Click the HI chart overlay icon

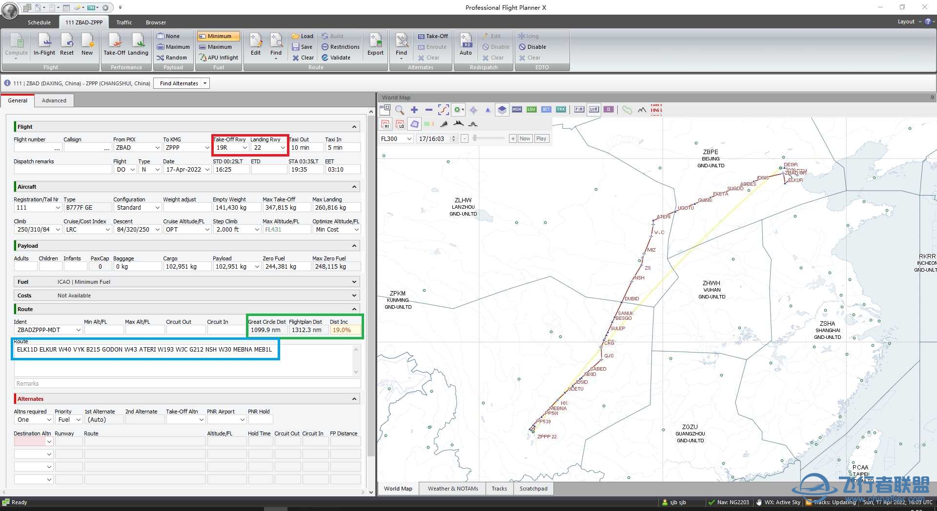click(386, 124)
